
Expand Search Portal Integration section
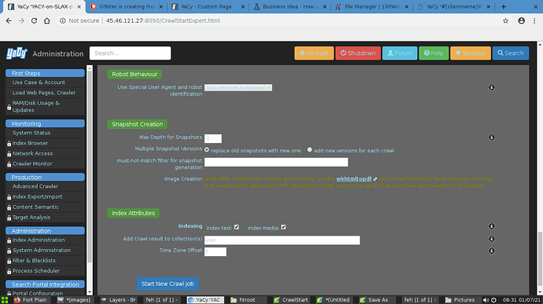(45, 284)
